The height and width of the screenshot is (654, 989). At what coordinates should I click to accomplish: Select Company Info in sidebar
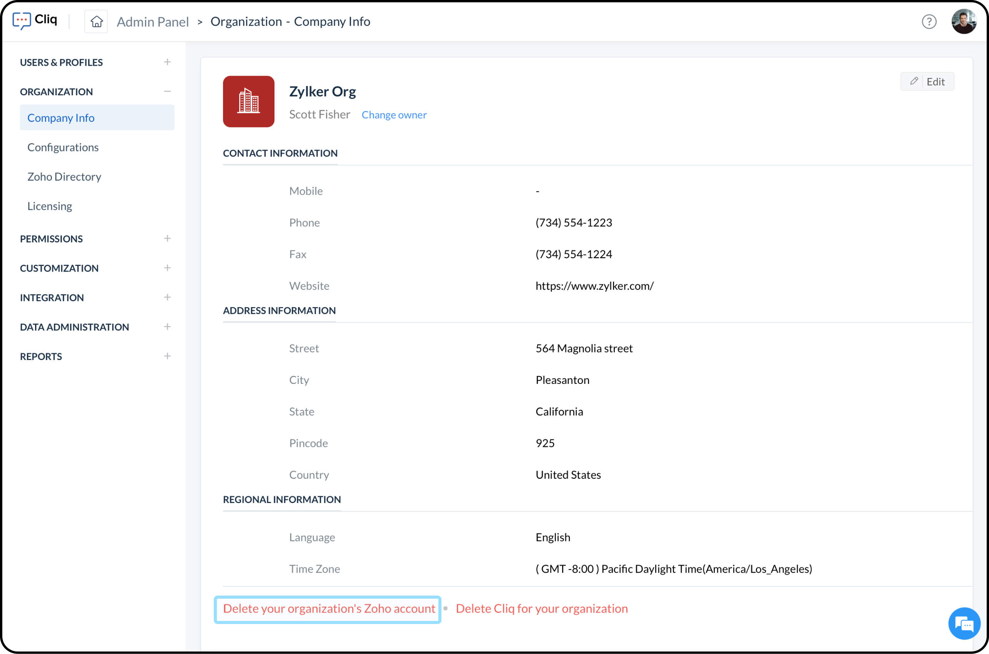pos(61,118)
